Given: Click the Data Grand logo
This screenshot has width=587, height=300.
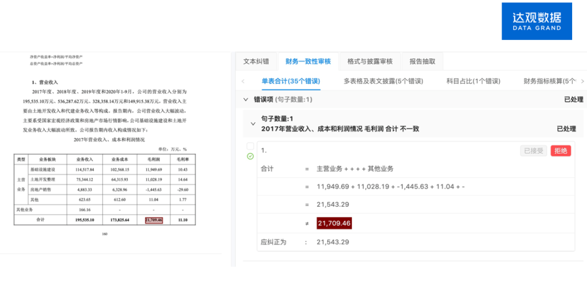Looking at the screenshot, I should 537,21.
